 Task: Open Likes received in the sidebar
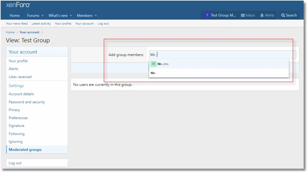[20, 77]
